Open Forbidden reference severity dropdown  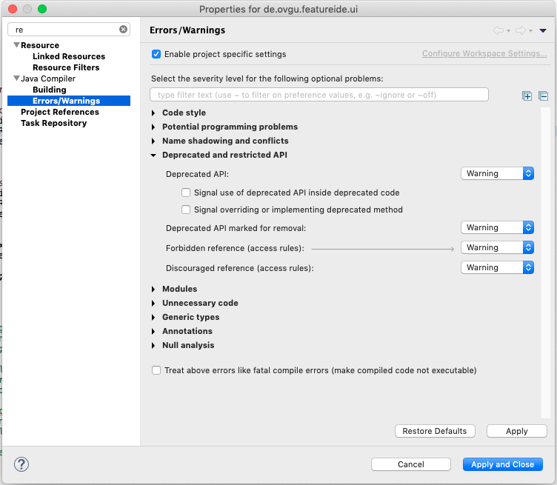click(x=497, y=247)
